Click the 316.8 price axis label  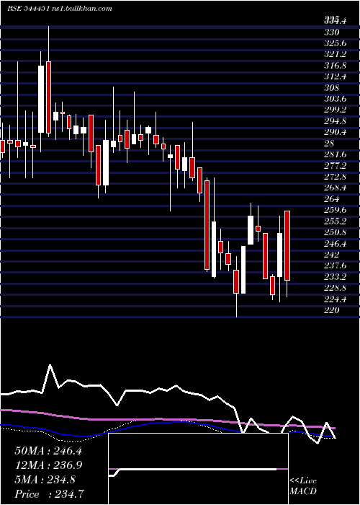point(335,66)
